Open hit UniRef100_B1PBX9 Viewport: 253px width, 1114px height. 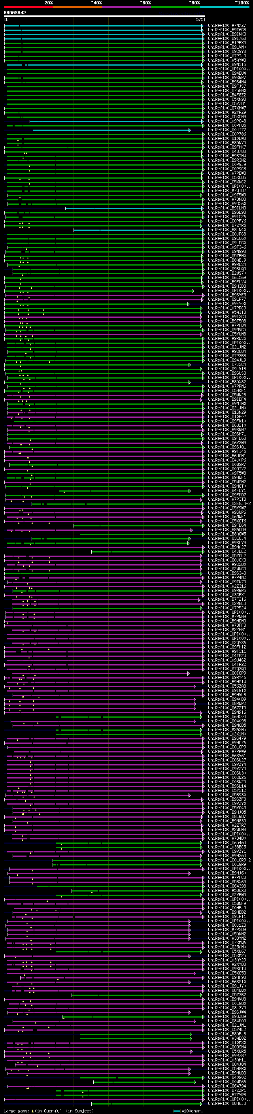(227, 43)
